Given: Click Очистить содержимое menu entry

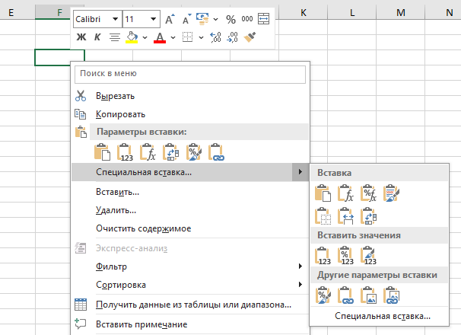Looking at the screenshot, I should coord(143,228).
